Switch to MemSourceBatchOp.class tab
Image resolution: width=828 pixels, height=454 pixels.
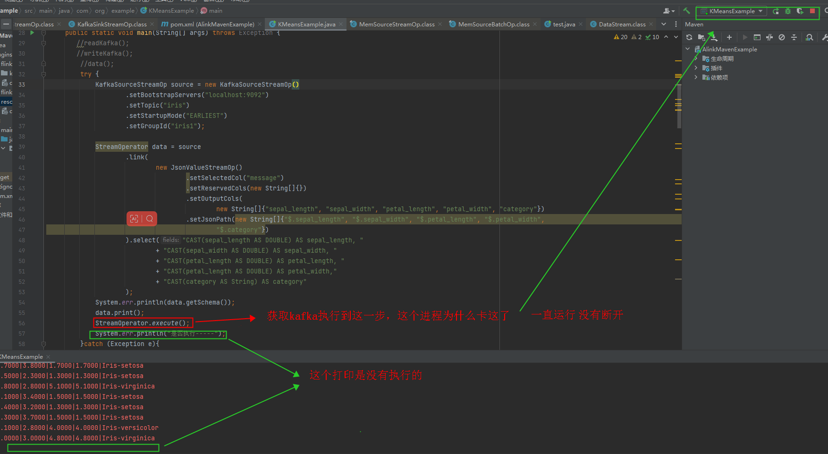click(494, 24)
